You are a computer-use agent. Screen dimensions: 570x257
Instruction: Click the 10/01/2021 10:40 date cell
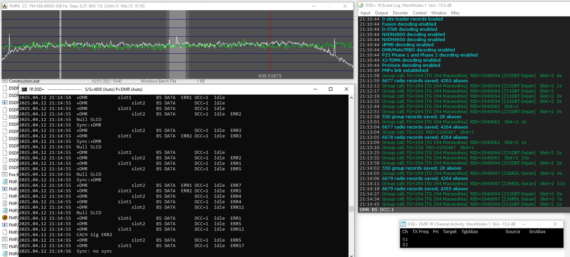106,81
